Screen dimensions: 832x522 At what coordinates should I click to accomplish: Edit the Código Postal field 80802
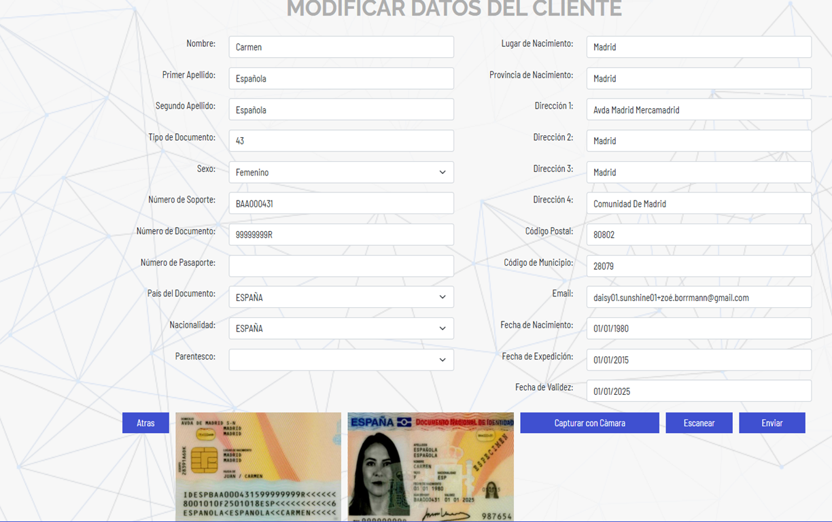pyautogui.click(x=699, y=234)
